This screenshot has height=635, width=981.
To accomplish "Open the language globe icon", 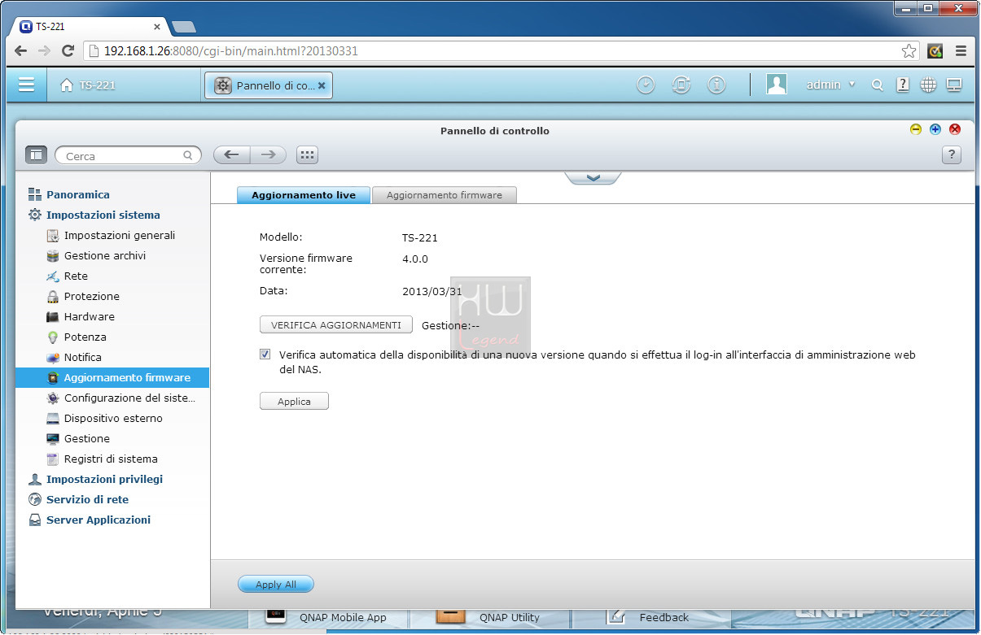I will click(928, 85).
